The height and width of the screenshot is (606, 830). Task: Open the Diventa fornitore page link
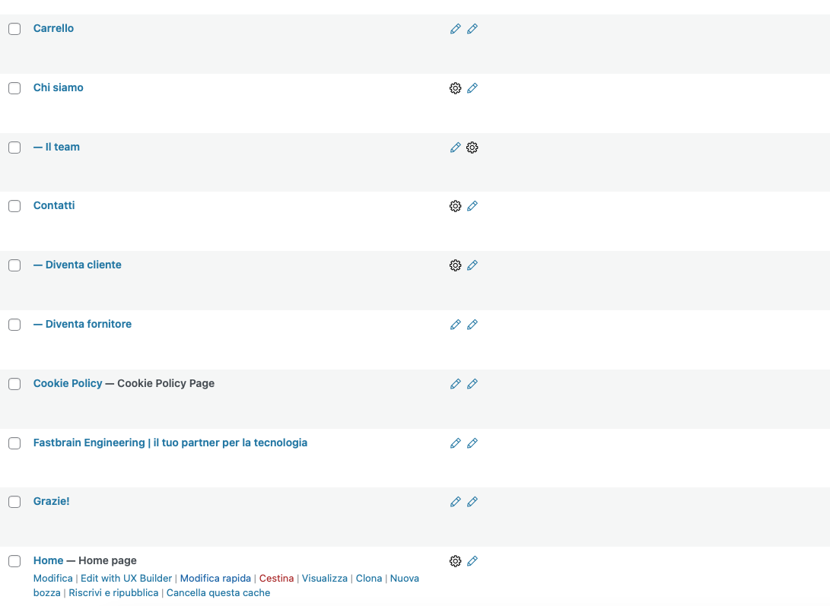(x=82, y=324)
